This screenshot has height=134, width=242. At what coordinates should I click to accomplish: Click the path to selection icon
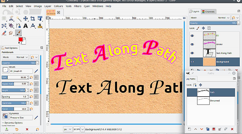(214, 129)
